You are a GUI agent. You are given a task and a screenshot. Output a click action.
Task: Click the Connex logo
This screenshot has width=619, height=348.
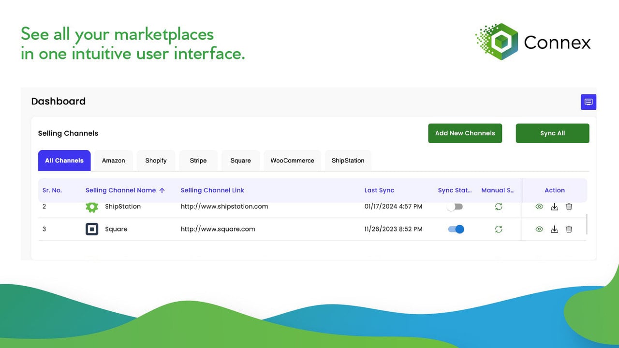[532, 42]
